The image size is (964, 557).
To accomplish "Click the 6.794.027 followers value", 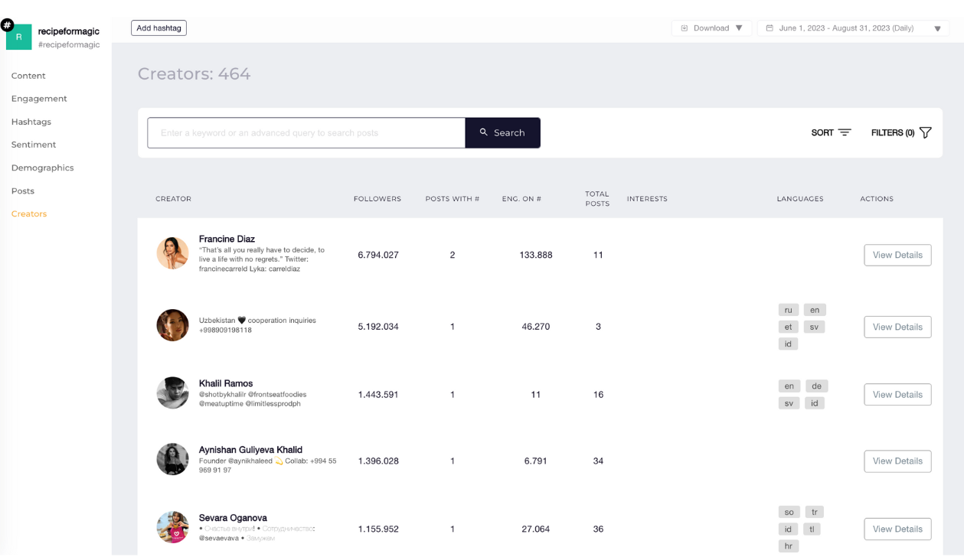I will pyautogui.click(x=378, y=255).
